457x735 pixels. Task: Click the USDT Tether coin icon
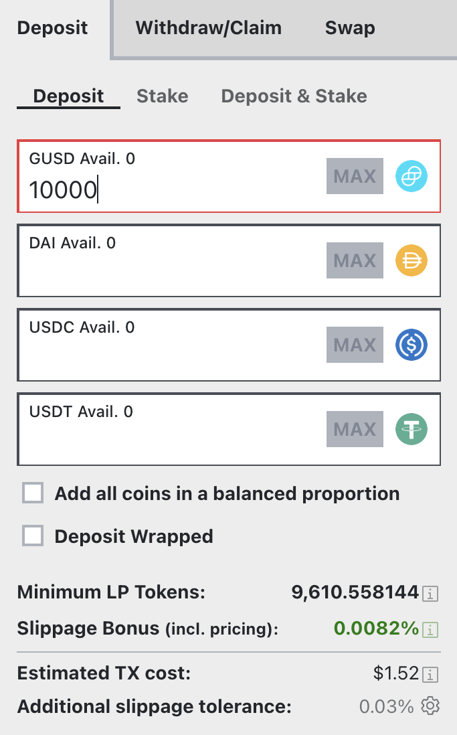click(412, 430)
